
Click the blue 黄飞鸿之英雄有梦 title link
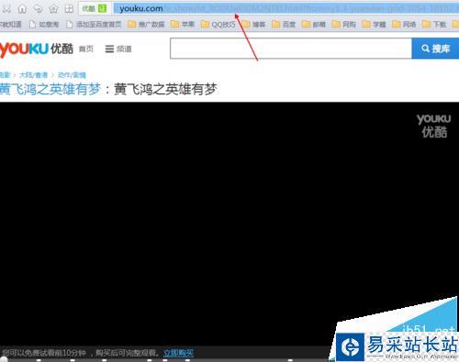(50, 89)
